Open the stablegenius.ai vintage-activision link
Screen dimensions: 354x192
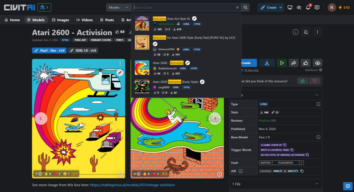(132, 185)
